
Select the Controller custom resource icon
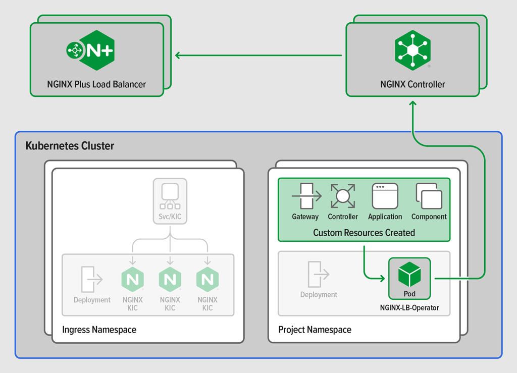[x=343, y=196]
